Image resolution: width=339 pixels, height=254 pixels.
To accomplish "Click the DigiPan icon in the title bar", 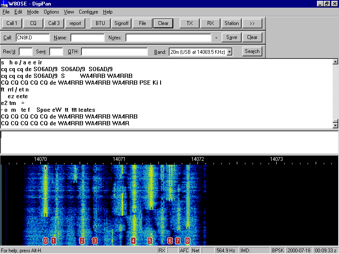I will [4, 4].
